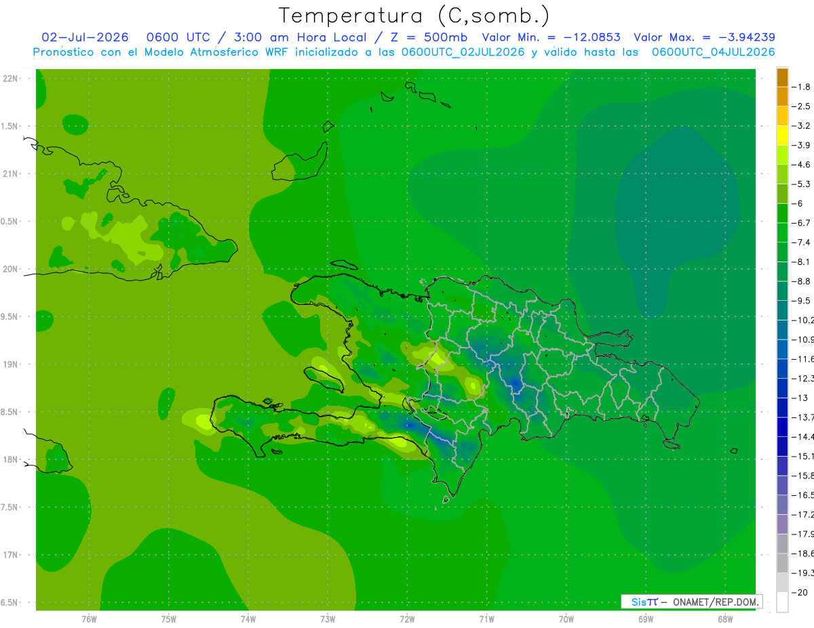Click the '74W' longitude axis label
Screen dimensions: 814x628
[x=248, y=619]
